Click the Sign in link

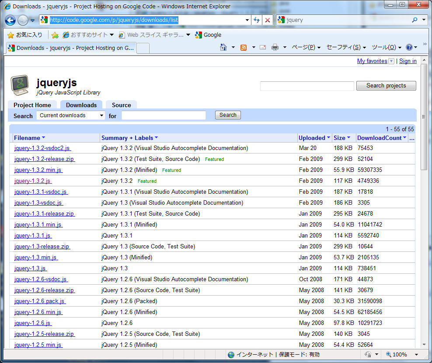point(408,61)
